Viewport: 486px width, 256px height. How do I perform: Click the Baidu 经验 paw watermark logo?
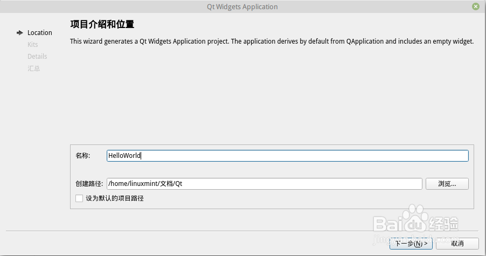coord(415,219)
